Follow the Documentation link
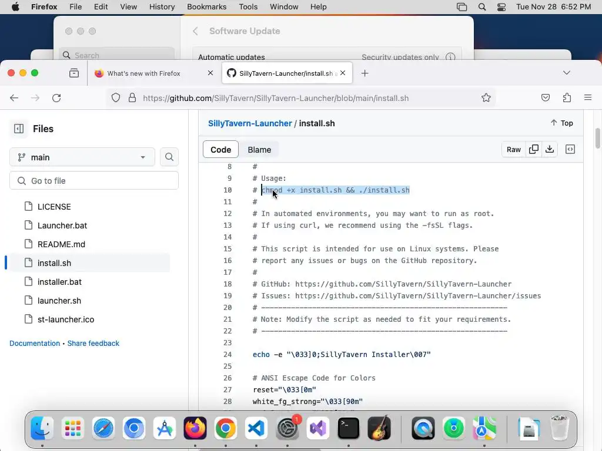The width and height of the screenshot is (602, 451). tap(35, 343)
